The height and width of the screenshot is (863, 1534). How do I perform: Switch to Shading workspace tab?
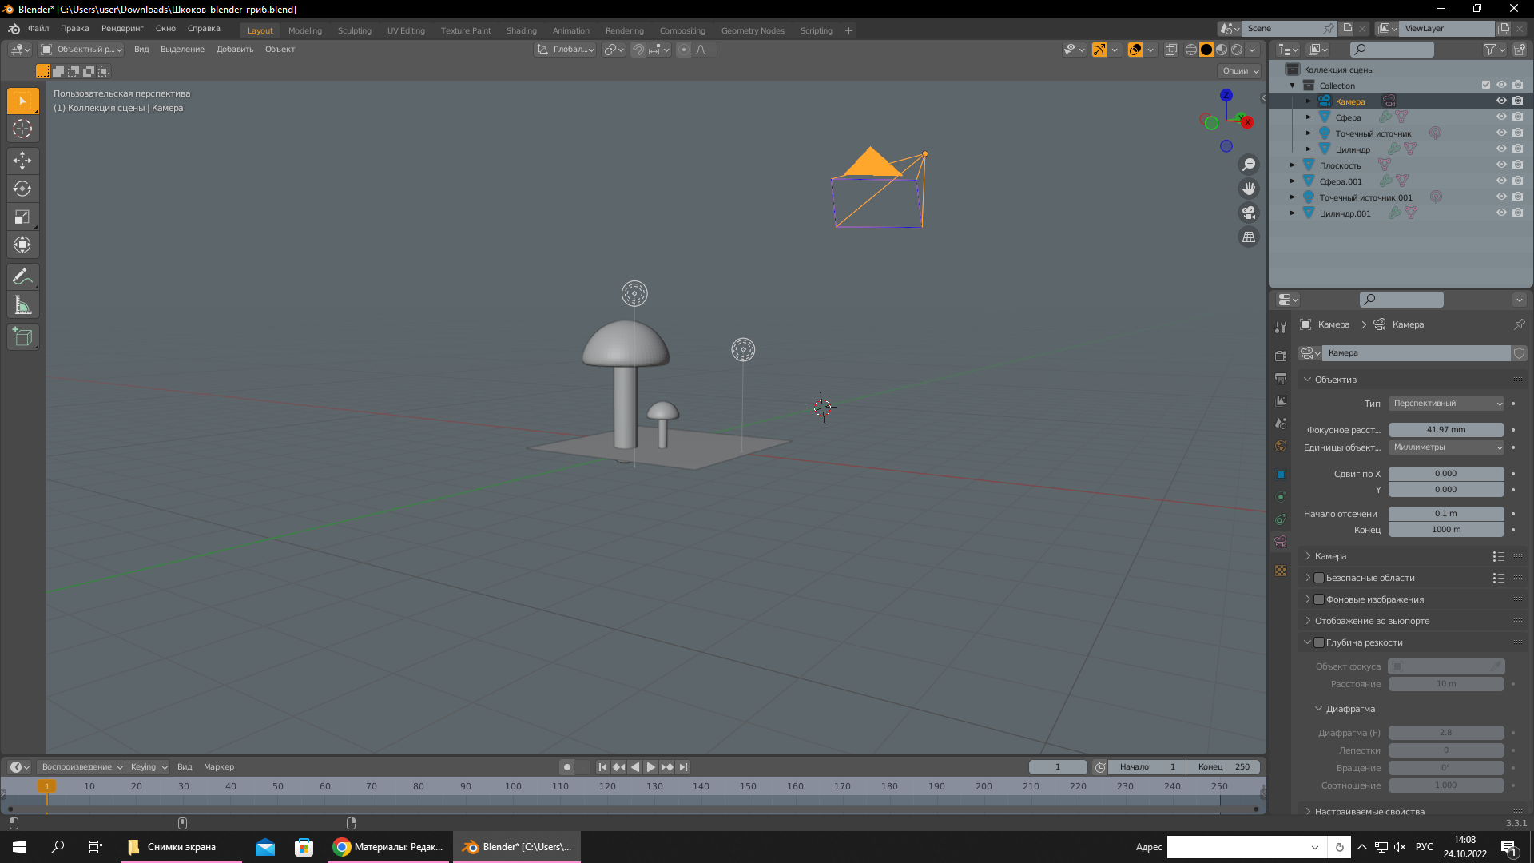521,30
